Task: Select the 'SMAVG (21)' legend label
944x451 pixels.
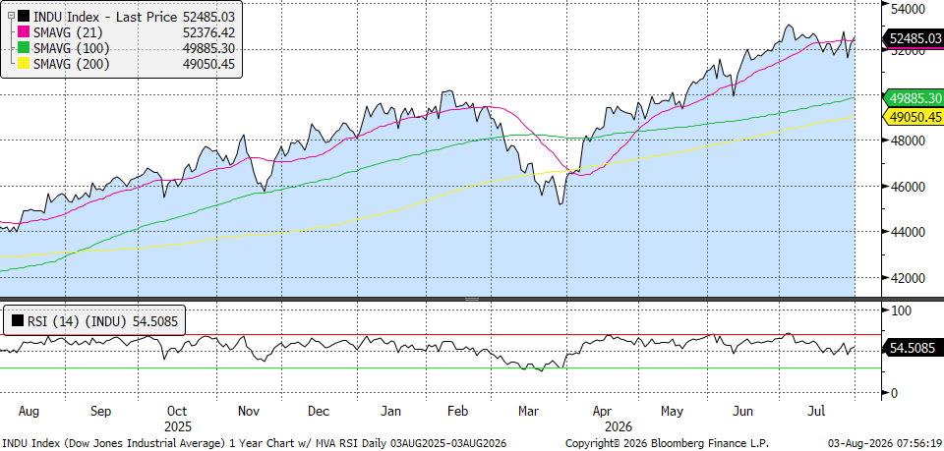Action: click(68, 32)
